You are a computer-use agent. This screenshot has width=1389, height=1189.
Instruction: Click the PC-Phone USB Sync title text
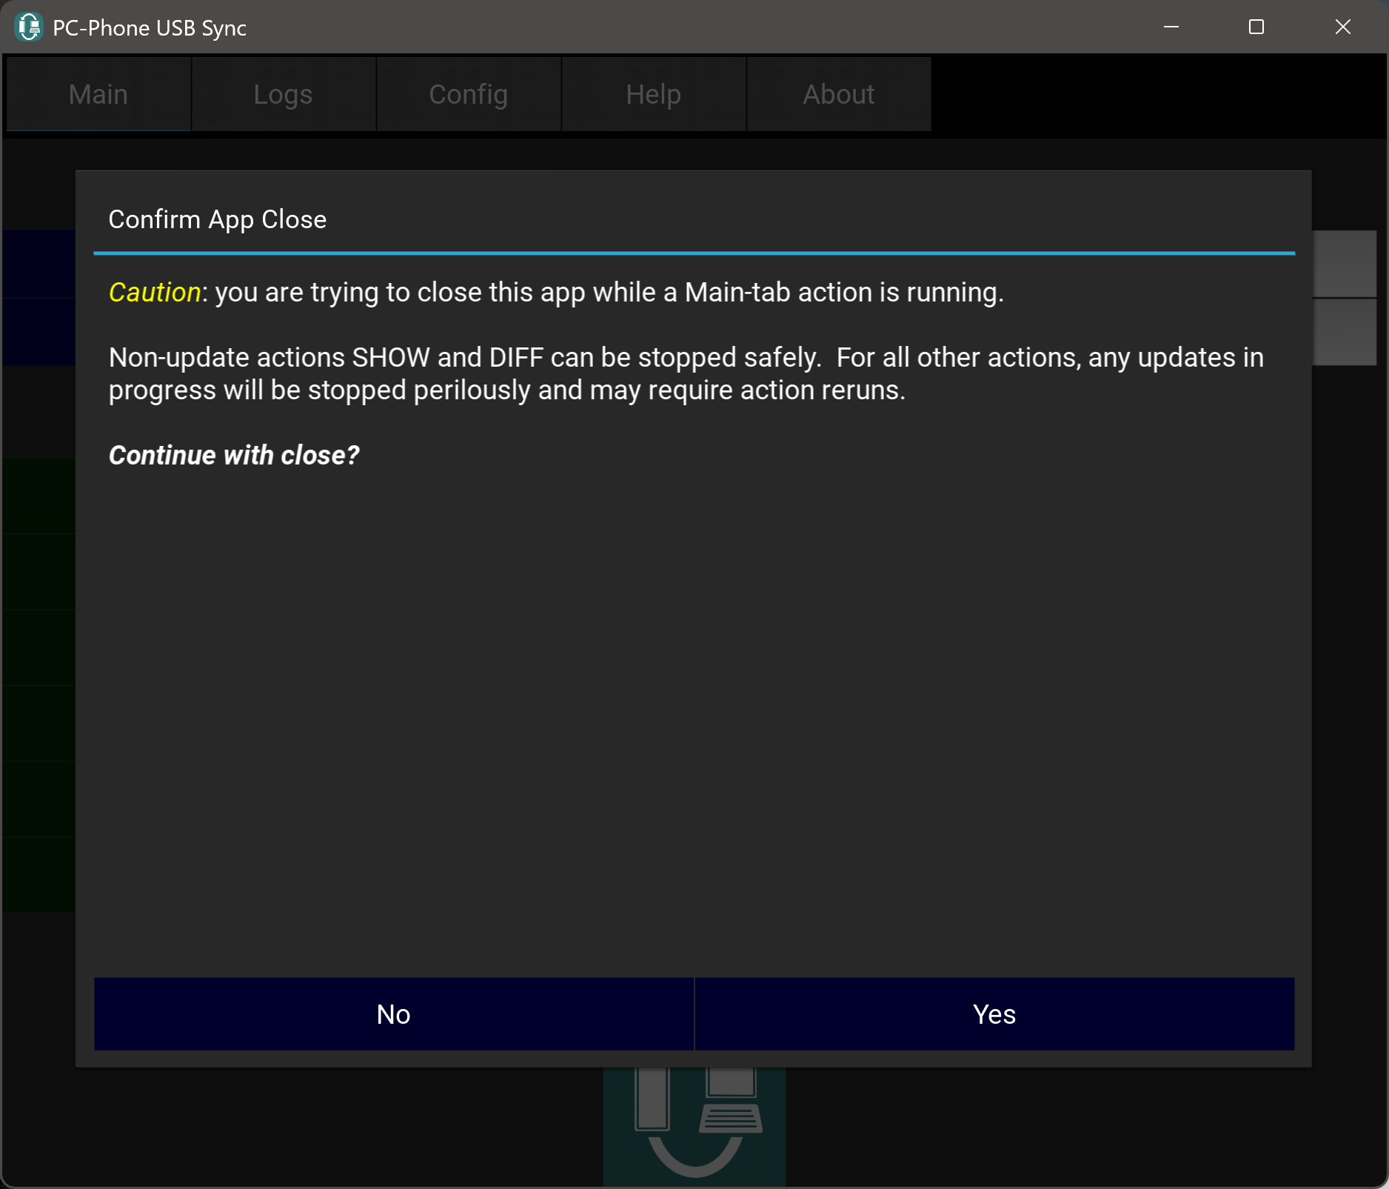coord(150,28)
